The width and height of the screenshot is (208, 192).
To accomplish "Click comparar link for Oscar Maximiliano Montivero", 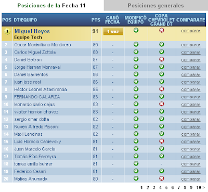I will point(191,45).
